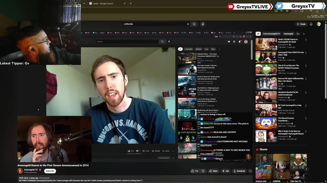Open thumbnail of ohnepixel controversial past video
The height and width of the screenshot is (183, 327).
point(266,97)
